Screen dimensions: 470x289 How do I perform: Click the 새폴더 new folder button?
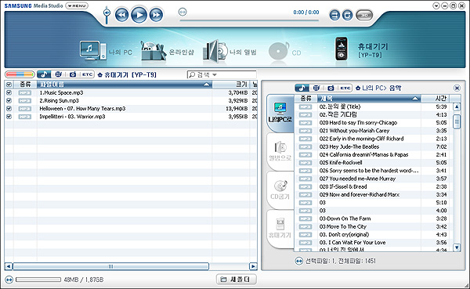[237, 280]
